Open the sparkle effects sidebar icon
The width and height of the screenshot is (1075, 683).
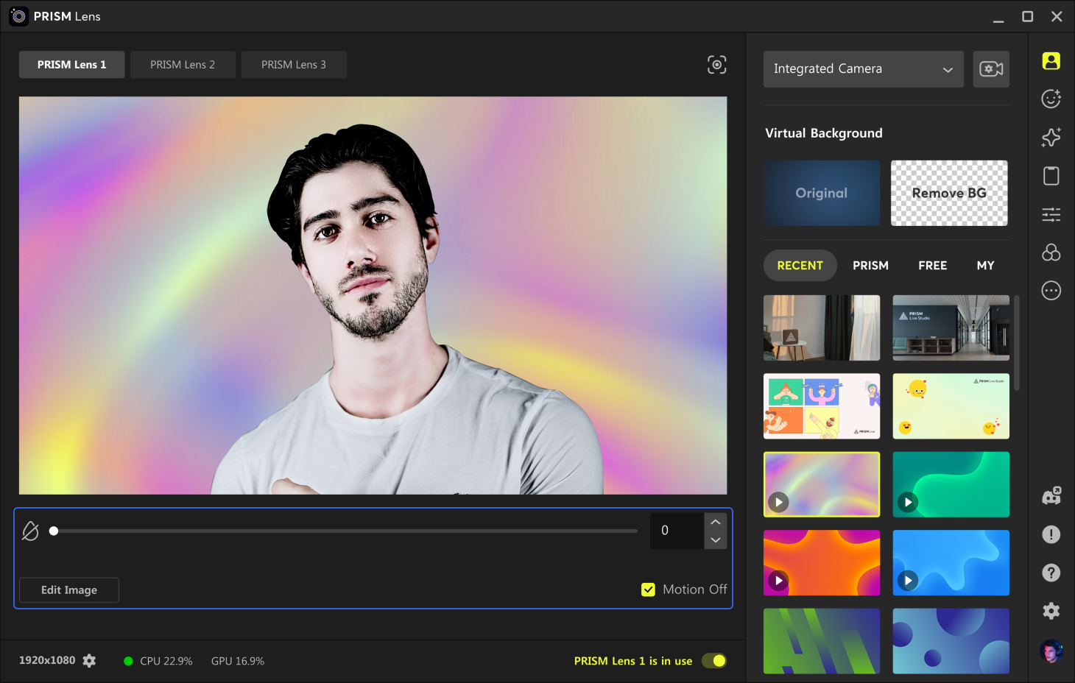point(1051,137)
